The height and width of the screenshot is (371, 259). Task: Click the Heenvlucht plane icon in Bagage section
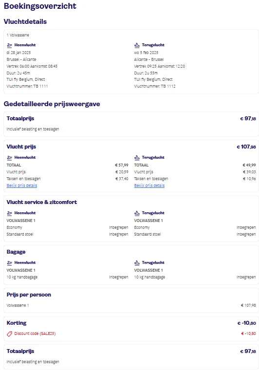click(9, 262)
